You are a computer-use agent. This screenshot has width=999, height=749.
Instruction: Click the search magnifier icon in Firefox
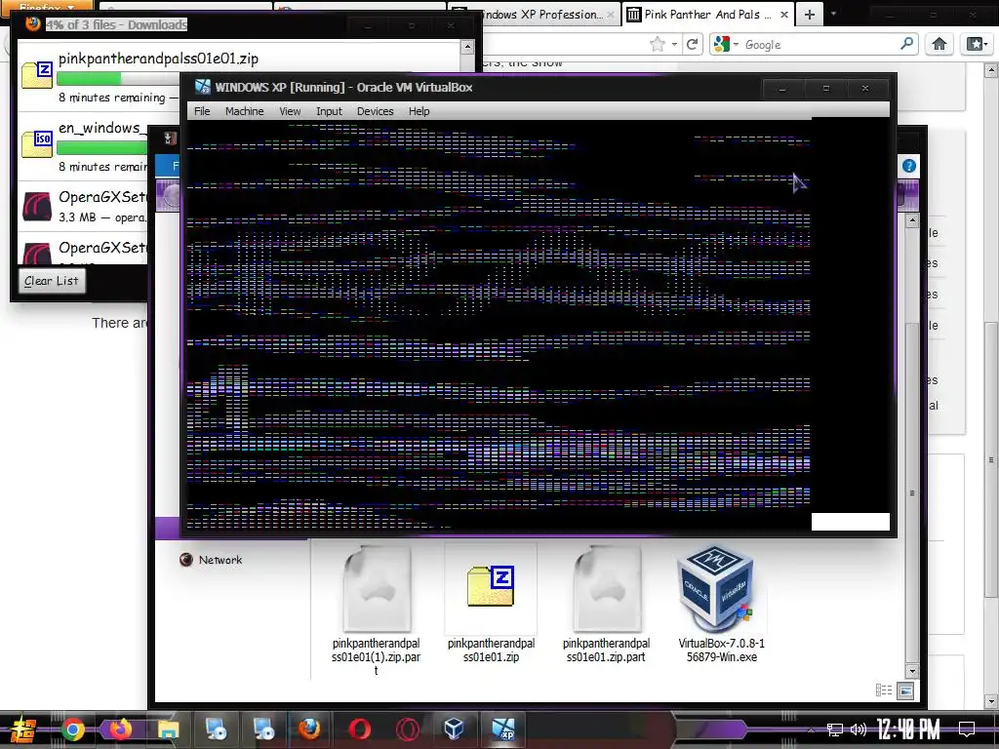(906, 43)
